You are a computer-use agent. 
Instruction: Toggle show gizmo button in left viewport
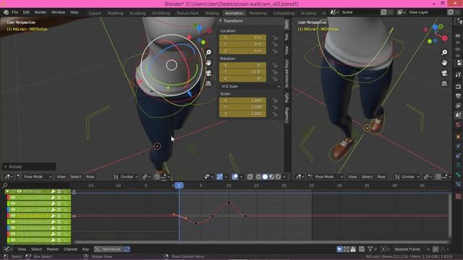click(219, 177)
